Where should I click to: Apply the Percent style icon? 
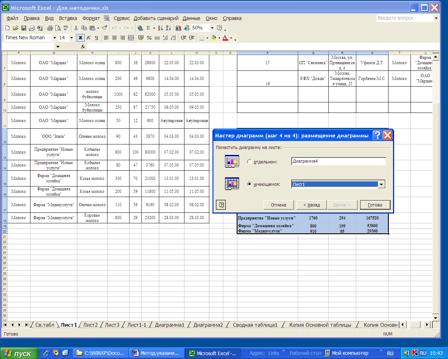pos(149,38)
